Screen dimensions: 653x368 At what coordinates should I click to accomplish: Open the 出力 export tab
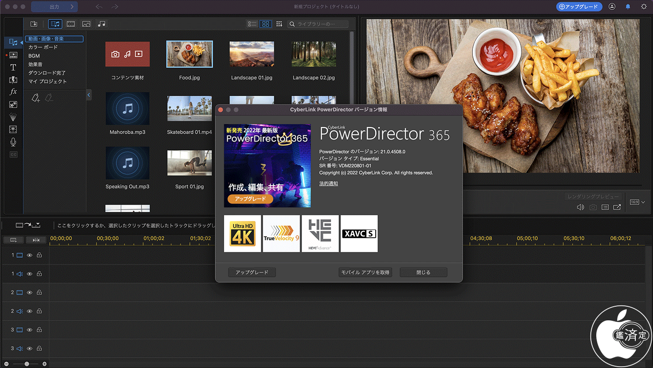(54, 7)
